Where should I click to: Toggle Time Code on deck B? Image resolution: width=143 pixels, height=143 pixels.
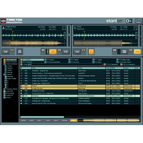coord(124,52)
